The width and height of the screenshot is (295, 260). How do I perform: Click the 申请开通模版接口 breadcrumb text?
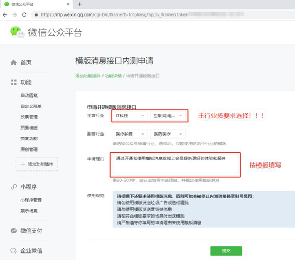[143, 76]
